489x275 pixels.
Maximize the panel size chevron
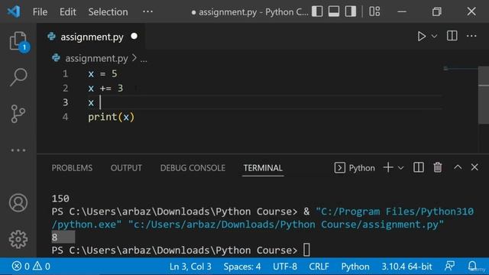point(458,167)
